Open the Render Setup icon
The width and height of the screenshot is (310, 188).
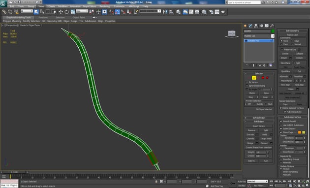click(x=211, y=12)
